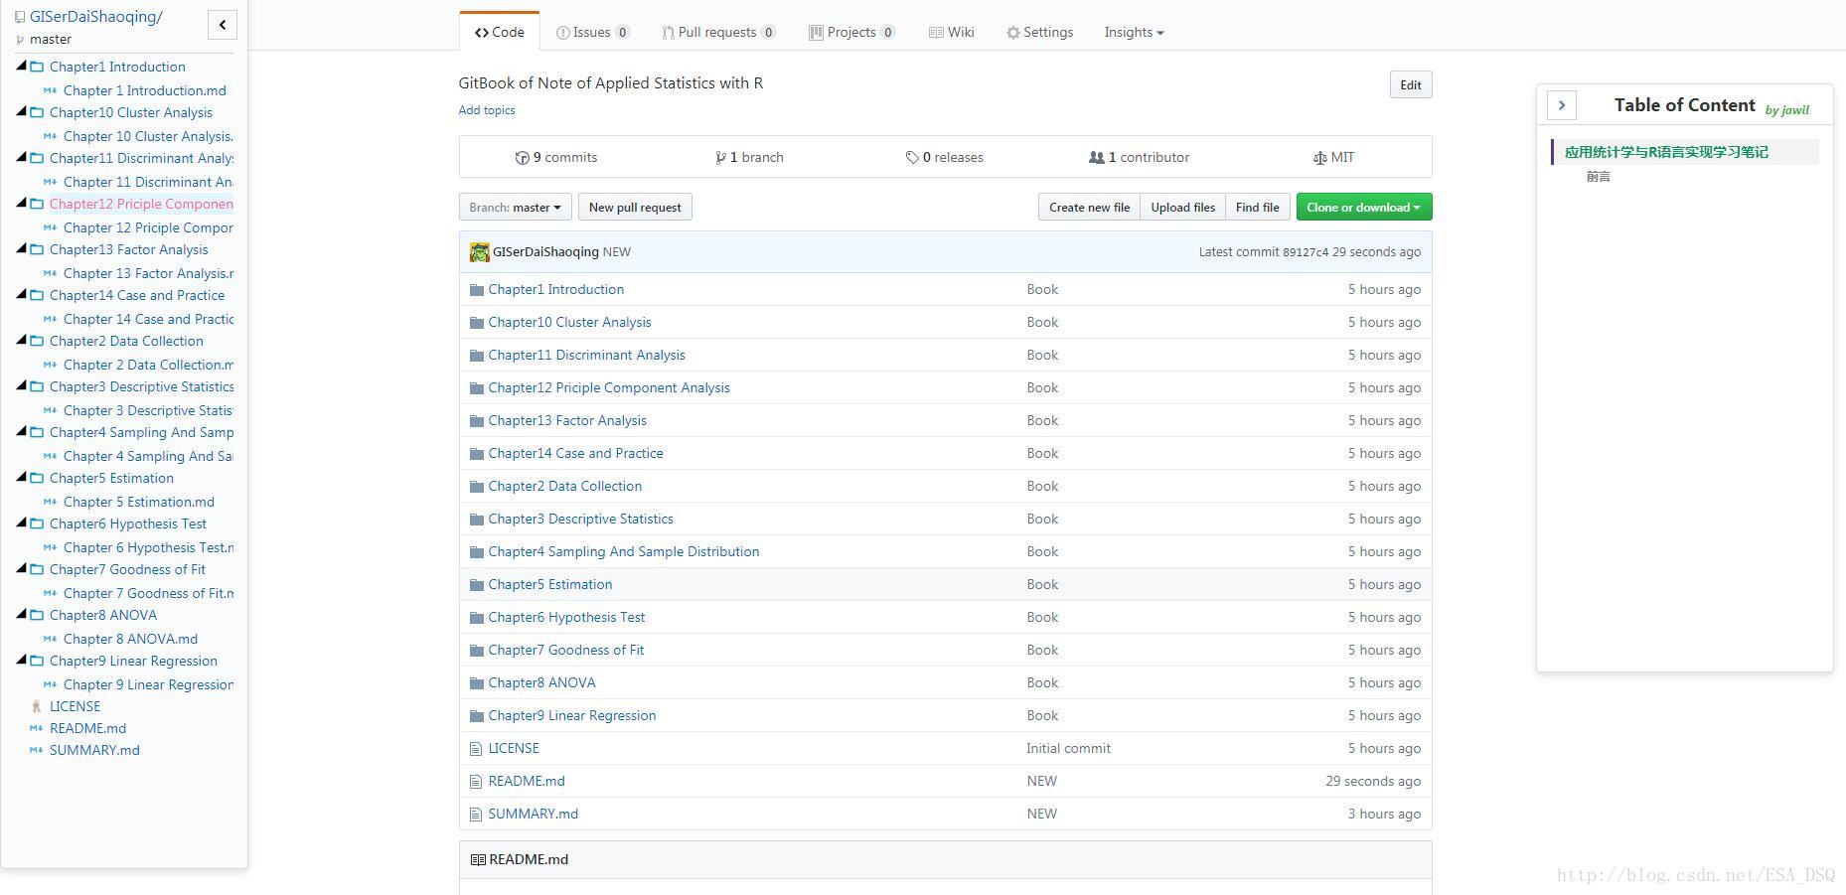The height and width of the screenshot is (895, 1846).
Task: Open the Wiki tab
Action: tap(951, 32)
